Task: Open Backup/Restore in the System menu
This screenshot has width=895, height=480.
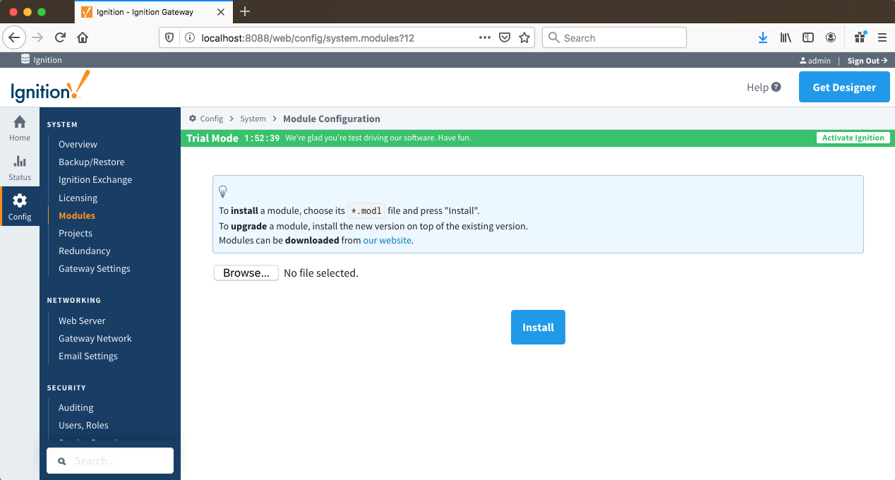Action: [x=91, y=162]
